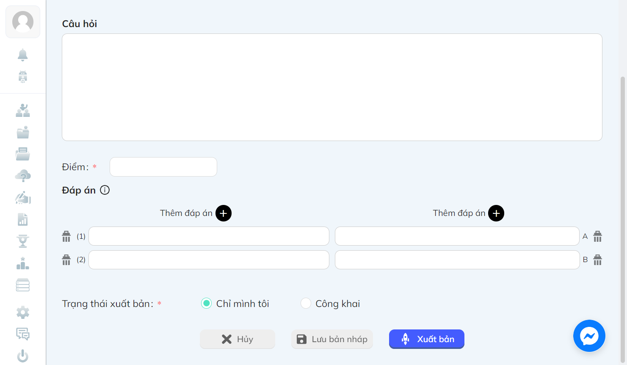Open the user profile avatar
Image resolution: width=627 pixels, height=365 pixels.
(x=23, y=22)
